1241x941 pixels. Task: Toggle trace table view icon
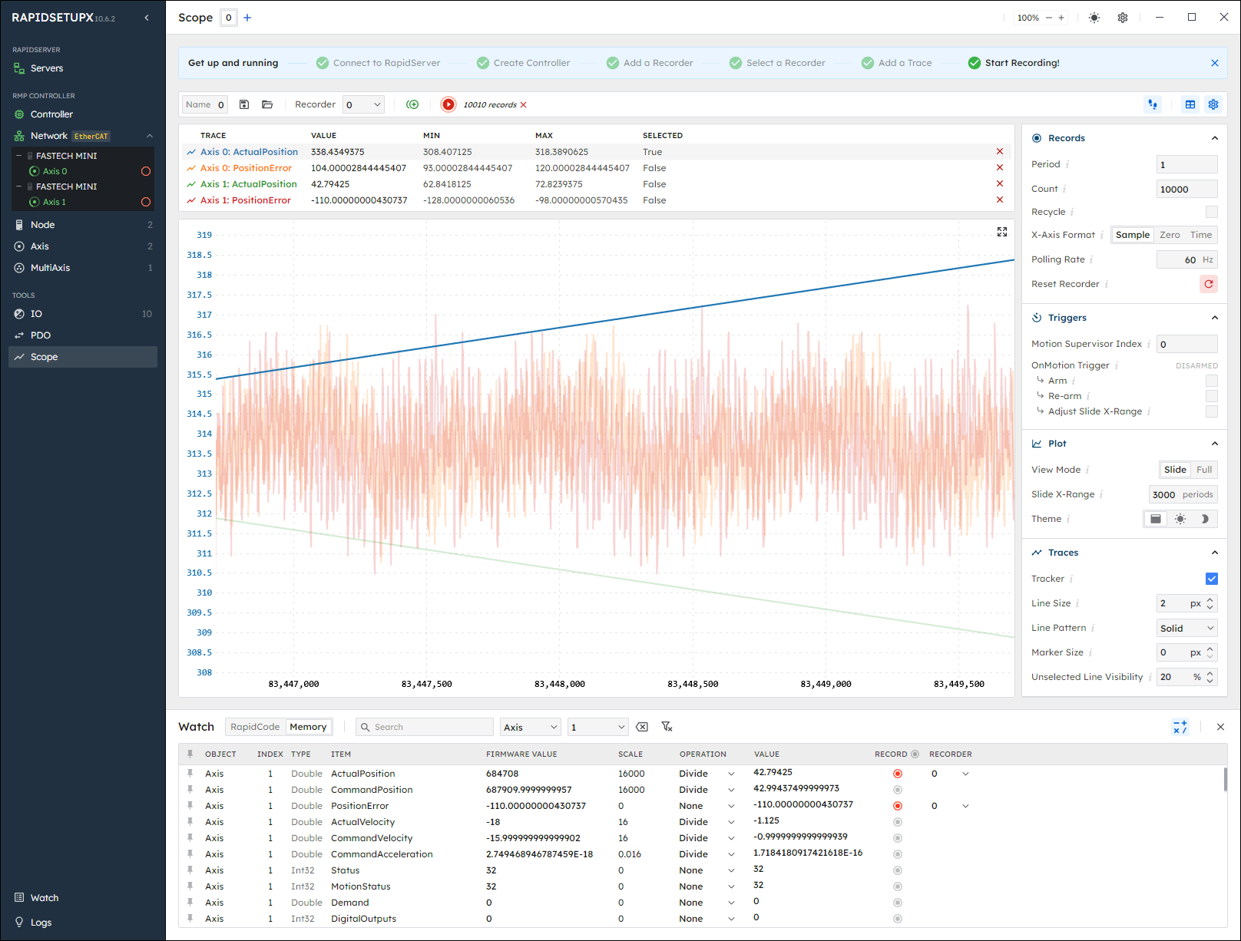point(1190,104)
